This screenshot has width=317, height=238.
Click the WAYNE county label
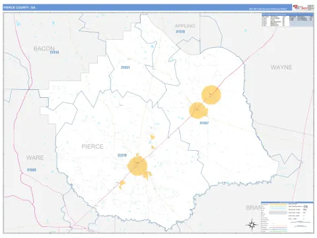281,67
